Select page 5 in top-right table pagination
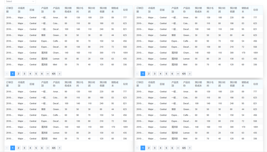Viewport: 267px width, 152px height. click(x=166, y=74)
